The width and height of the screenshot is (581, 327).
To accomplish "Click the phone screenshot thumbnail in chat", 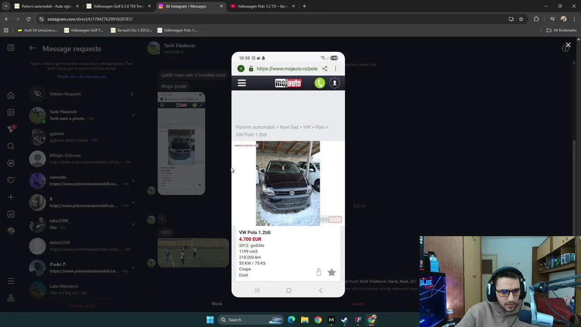I will point(181,144).
